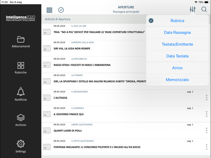211x158 pixels.
Task: Click news icon beside SIRI, LA SPUNTANO article
Action: point(47,81)
